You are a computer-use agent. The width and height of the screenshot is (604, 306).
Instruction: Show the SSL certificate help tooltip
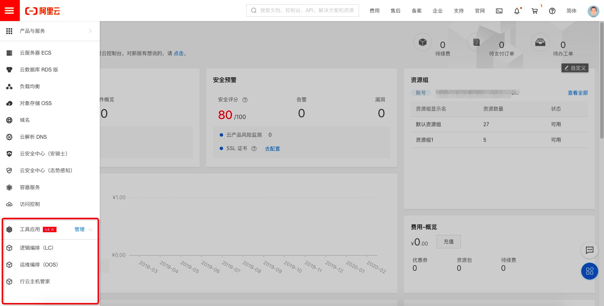click(254, 148)
